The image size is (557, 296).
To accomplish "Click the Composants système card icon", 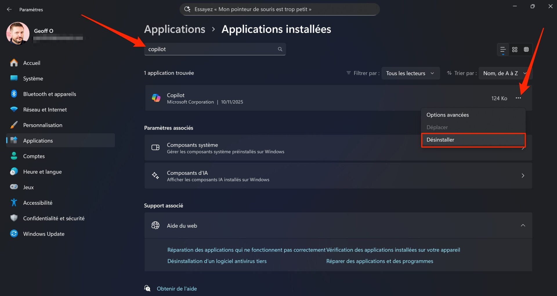I will point(155,148).
